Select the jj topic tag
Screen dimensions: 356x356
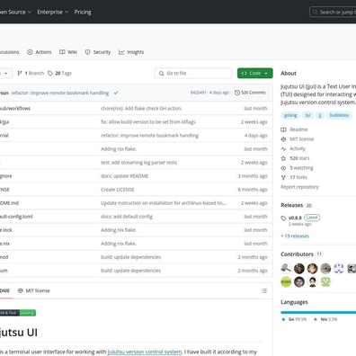[320, 115]
